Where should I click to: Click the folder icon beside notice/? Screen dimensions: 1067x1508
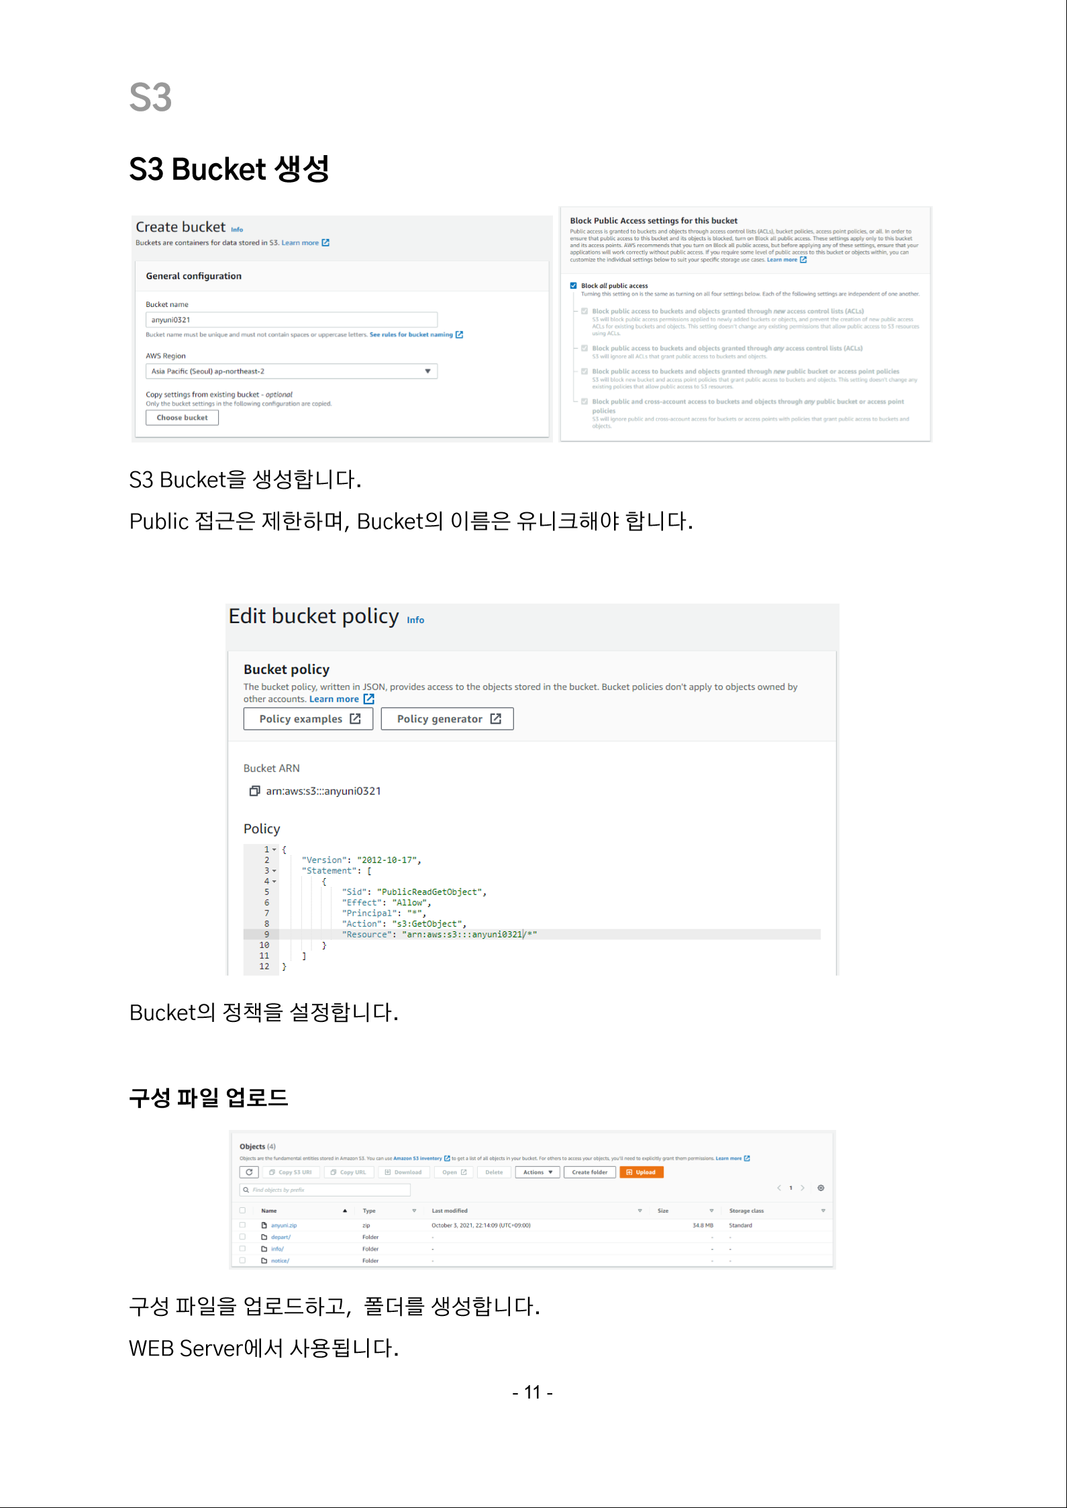264,1261
